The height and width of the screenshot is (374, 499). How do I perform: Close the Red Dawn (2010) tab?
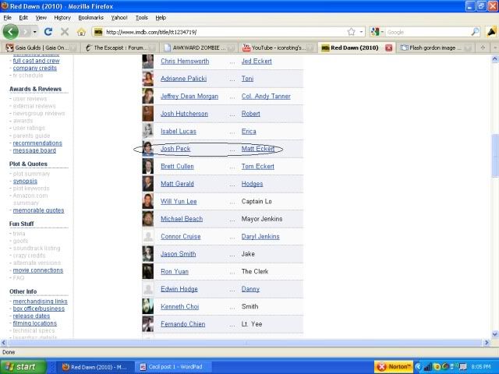click(390, 48)
